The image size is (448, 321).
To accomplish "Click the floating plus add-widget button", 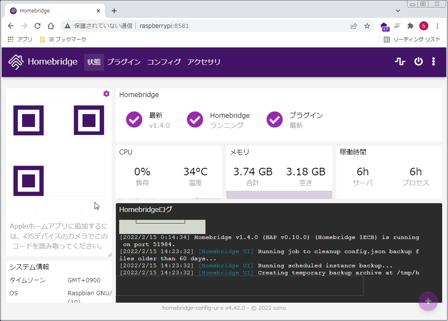I will pos(428,301).
